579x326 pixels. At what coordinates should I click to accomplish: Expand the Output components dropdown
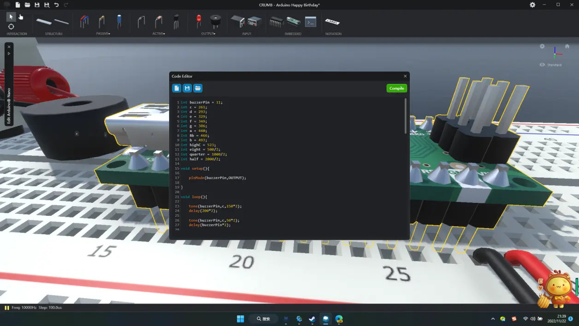(208, 34)
